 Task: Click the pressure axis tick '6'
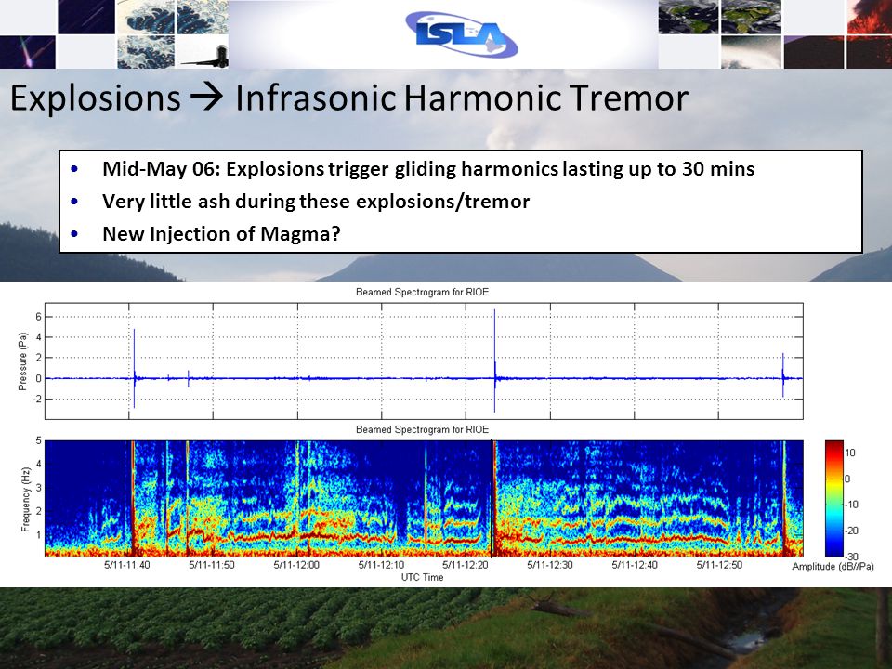pos(39,317)
